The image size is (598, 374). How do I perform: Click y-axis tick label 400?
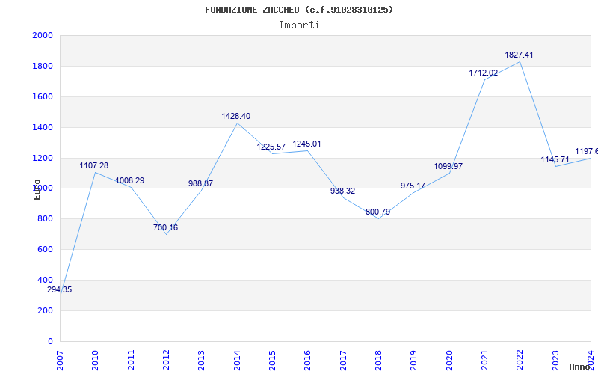[45, 280]
